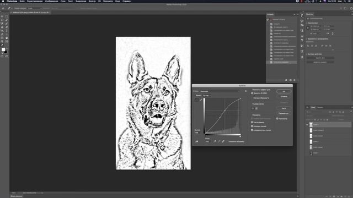Open the Изображение menu
Screen dimensions: 353x198
point(51,1)
